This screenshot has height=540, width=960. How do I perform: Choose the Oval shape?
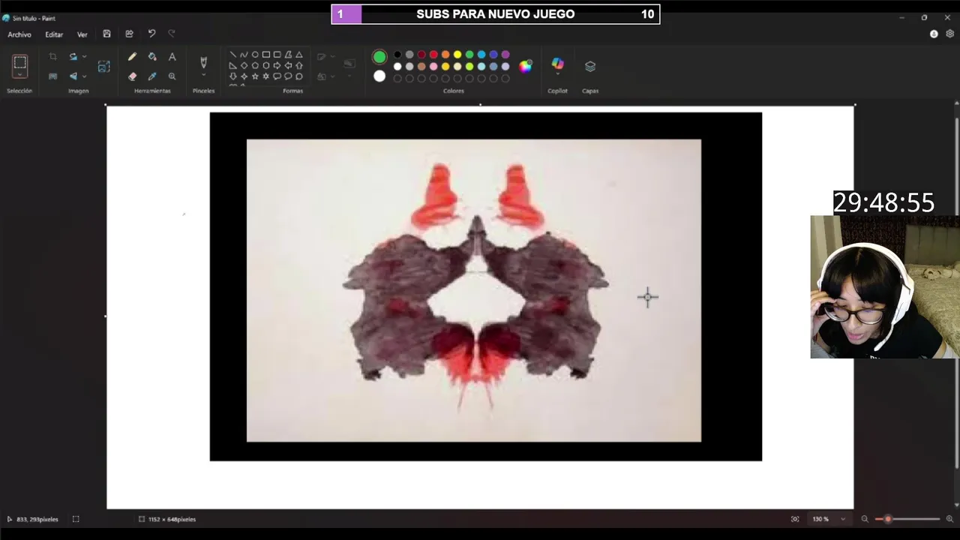pyautogui.click(x=255, y=55)
